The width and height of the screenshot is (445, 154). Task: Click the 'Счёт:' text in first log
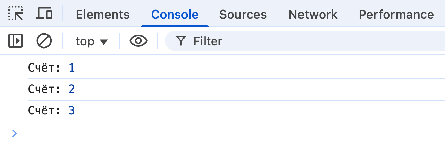pos(44,68)
